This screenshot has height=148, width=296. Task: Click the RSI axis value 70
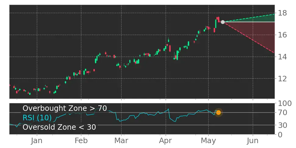(x=282, y=113)
